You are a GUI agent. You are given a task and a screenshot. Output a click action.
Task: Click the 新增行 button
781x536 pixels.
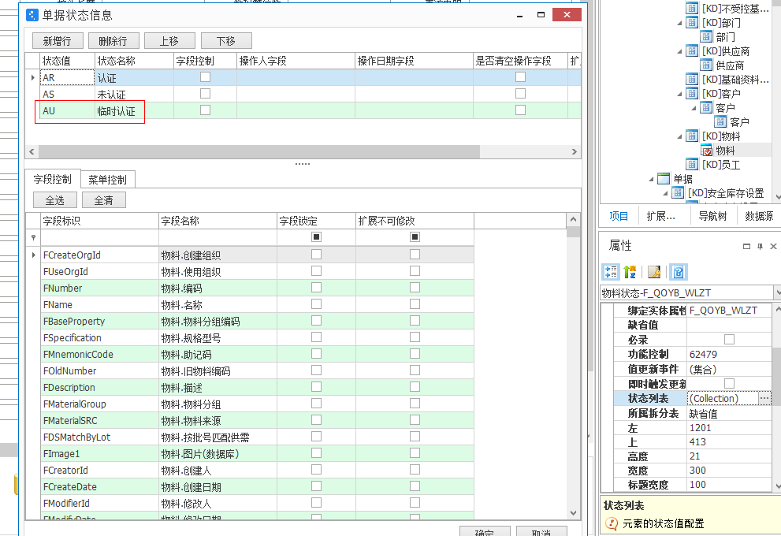point(57,41)
